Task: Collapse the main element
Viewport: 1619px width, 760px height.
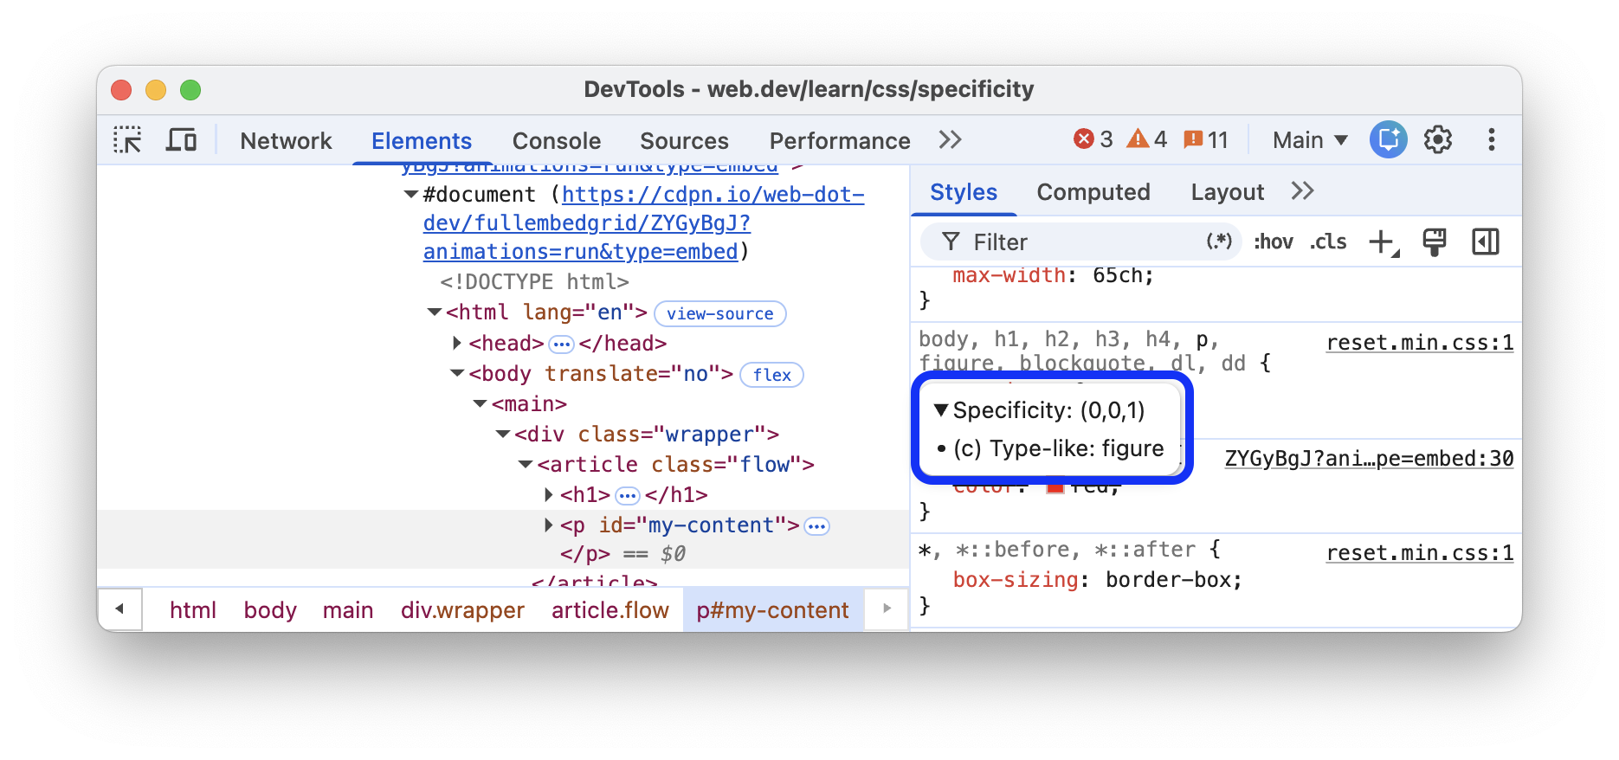Action: 481,404
